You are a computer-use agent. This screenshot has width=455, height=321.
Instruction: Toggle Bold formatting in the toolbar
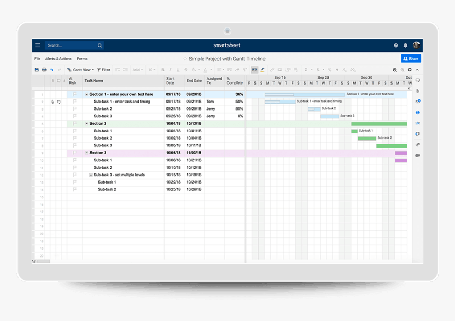162,70
